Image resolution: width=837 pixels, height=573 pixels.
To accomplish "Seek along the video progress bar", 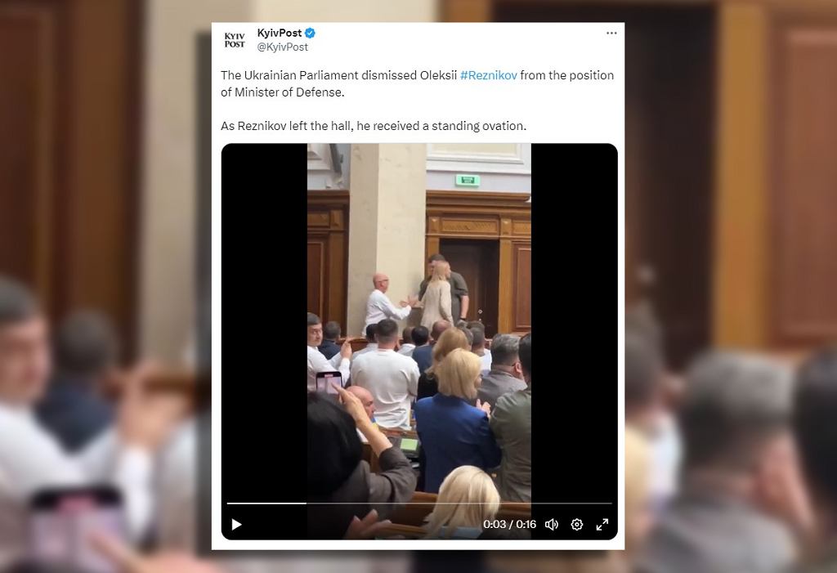I will coord(419,503).
